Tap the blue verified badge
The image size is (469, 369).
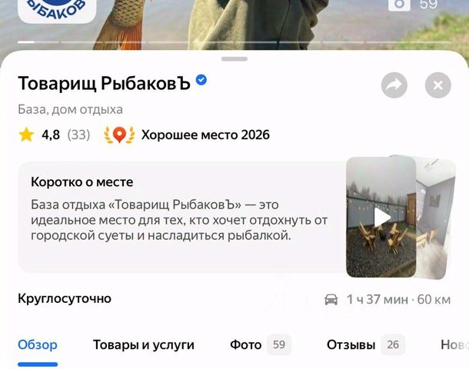click(201, 80)
